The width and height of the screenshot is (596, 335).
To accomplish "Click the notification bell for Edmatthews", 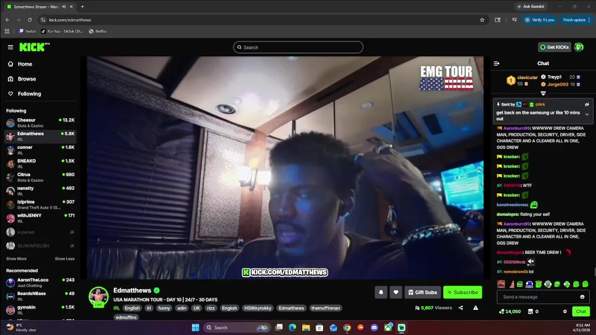I will click(x=381, y=292).
